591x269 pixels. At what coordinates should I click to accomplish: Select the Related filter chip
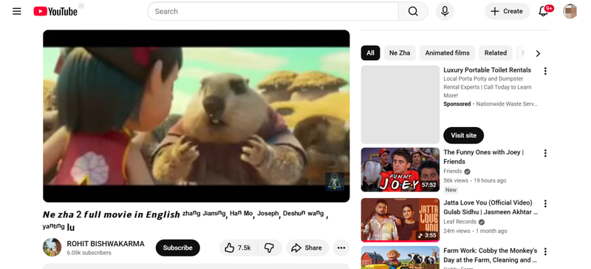point(496,52)
